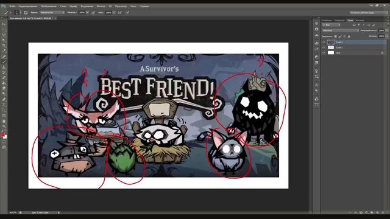
Task: Open the Character panel icon in the dock
Action: [x=316, y=85]
